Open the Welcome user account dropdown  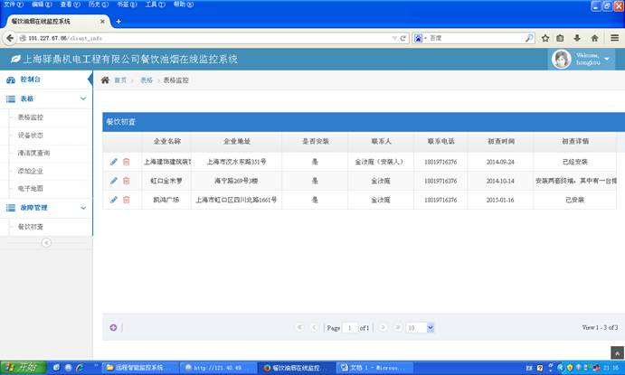click(x=582, y=60)
